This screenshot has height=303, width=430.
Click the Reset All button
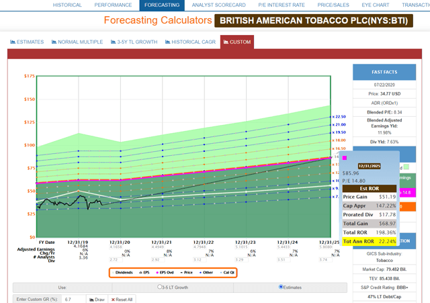coord(122,299)
